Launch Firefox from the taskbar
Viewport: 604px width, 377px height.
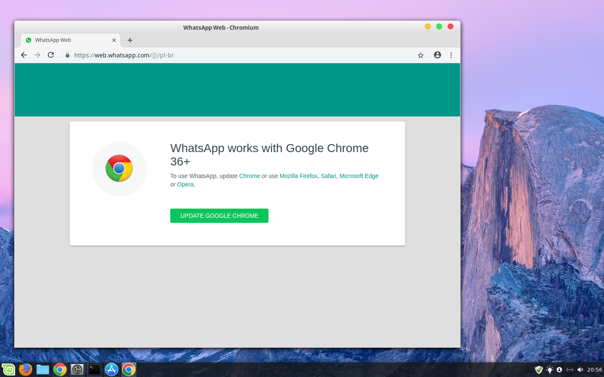pyautogui.click(x=25, y=369)
